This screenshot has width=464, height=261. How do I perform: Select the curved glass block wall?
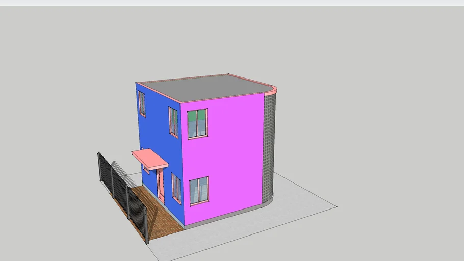269,148
